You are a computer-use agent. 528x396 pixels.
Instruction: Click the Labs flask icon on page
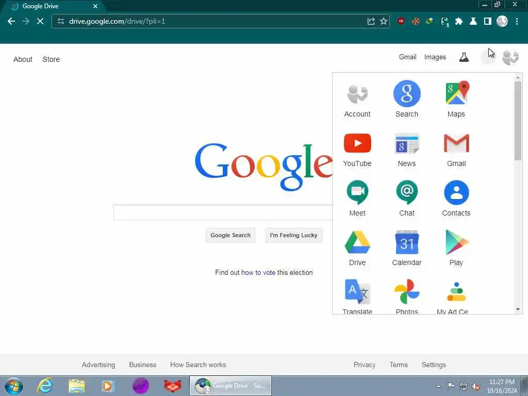pyautogui.click(x=464, y=57)
